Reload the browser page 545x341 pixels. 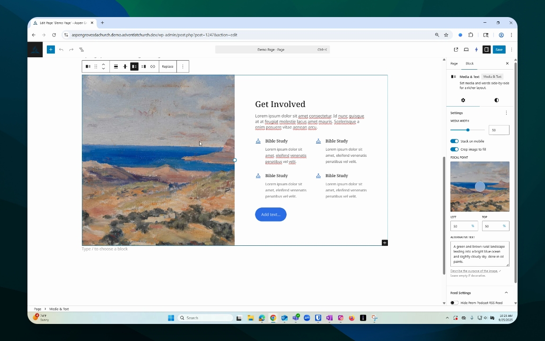[54, 35]
